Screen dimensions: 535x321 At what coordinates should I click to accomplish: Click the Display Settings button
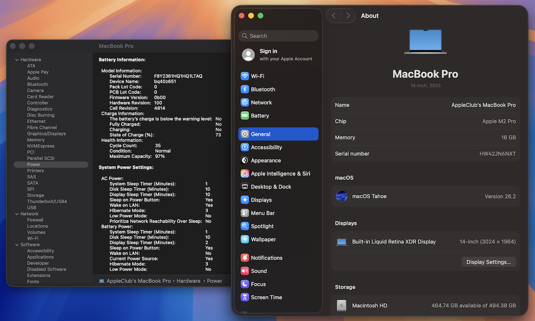pos(488,262)
